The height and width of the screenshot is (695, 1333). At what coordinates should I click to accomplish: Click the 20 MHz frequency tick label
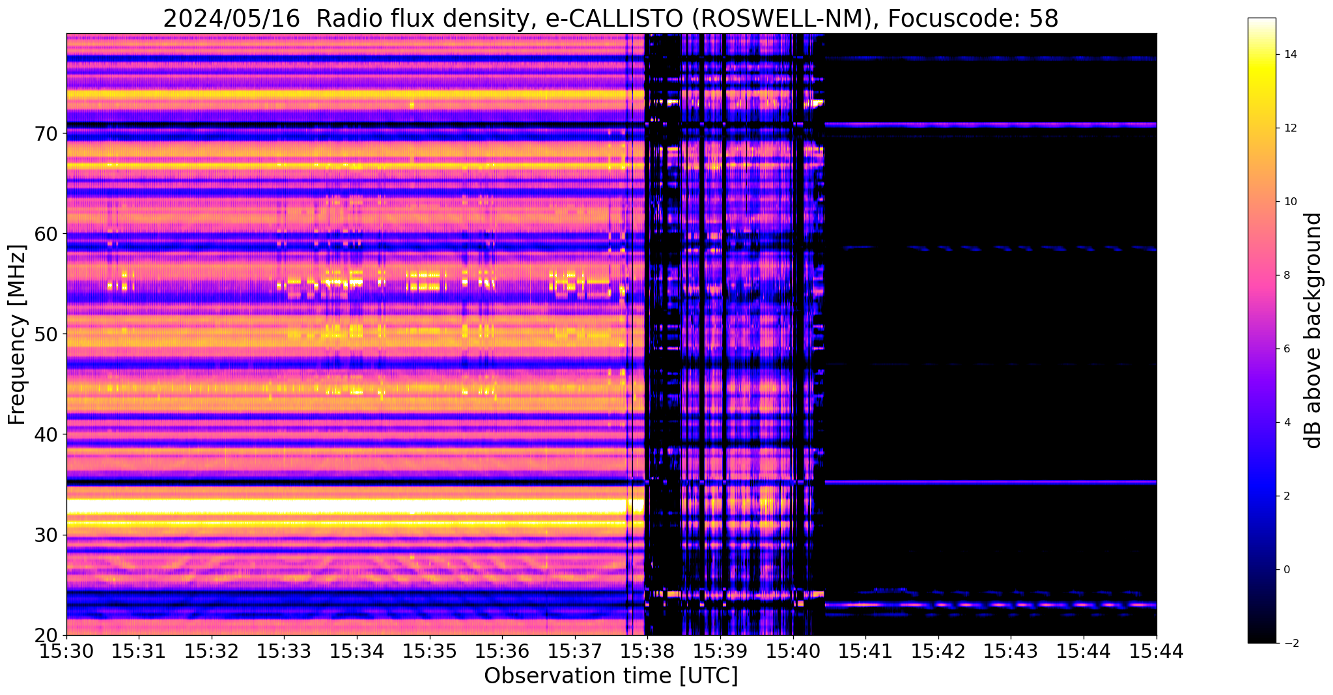(x=48, y=635)
